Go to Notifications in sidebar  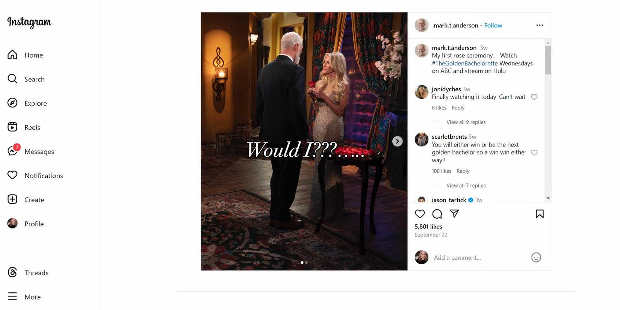click(35, 175)
